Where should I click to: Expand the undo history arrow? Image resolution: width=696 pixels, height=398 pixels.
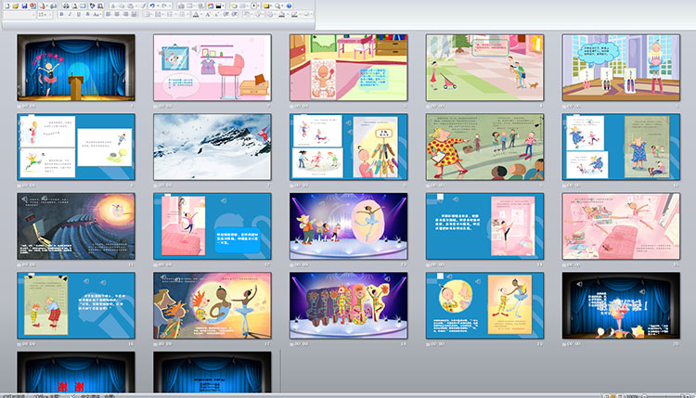coord(159,6)
